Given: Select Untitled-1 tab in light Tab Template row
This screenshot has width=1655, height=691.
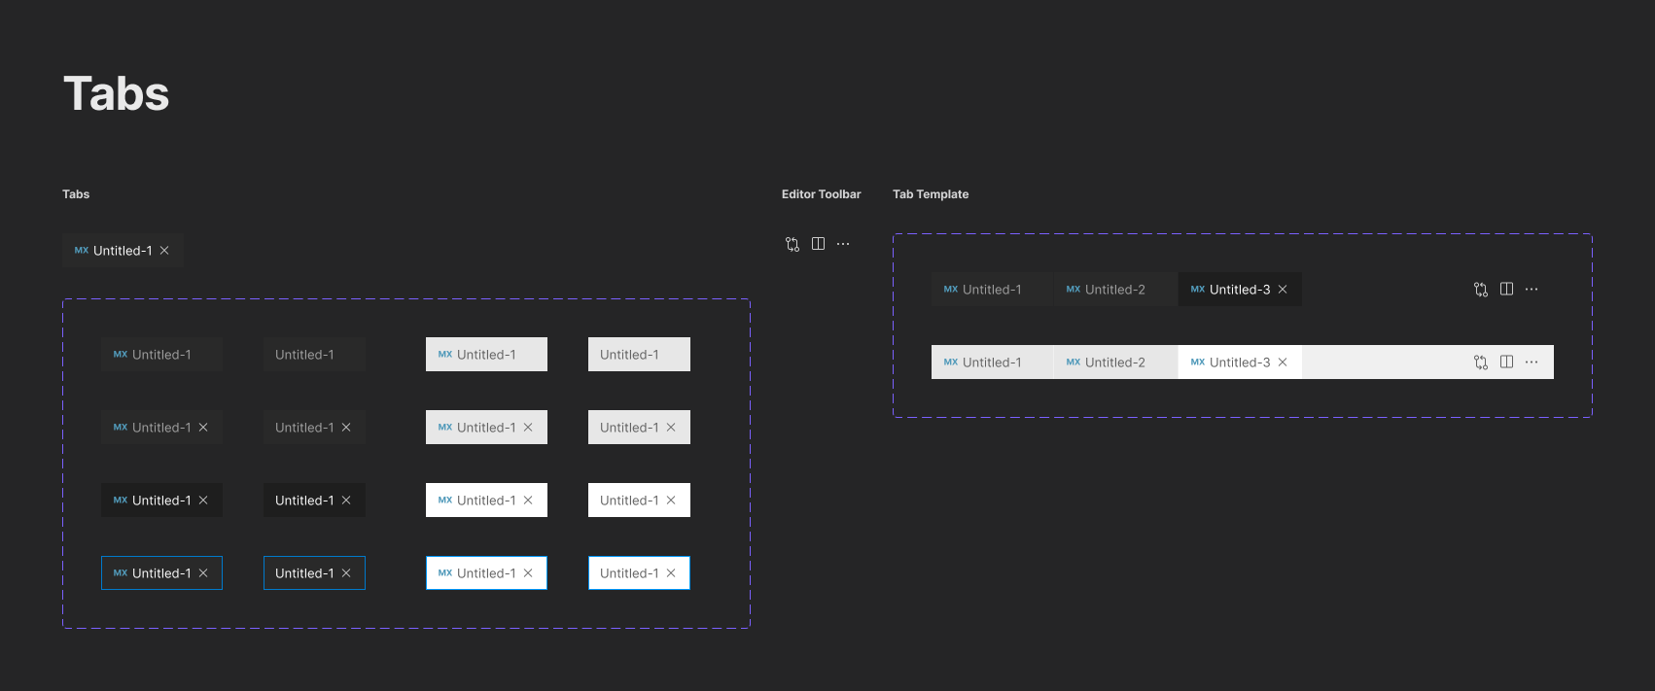Looking at the screenshot, I should [993, 363].
